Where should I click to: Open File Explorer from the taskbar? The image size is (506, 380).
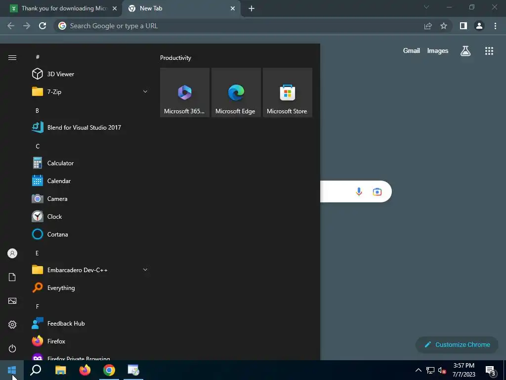[x=60, y=370]
